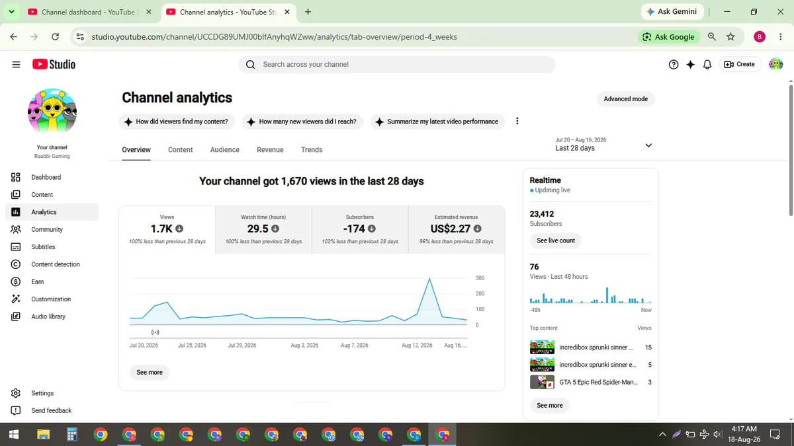Click See live count button
This screenshot has height=446, width=794.
[x=556, y=241]
